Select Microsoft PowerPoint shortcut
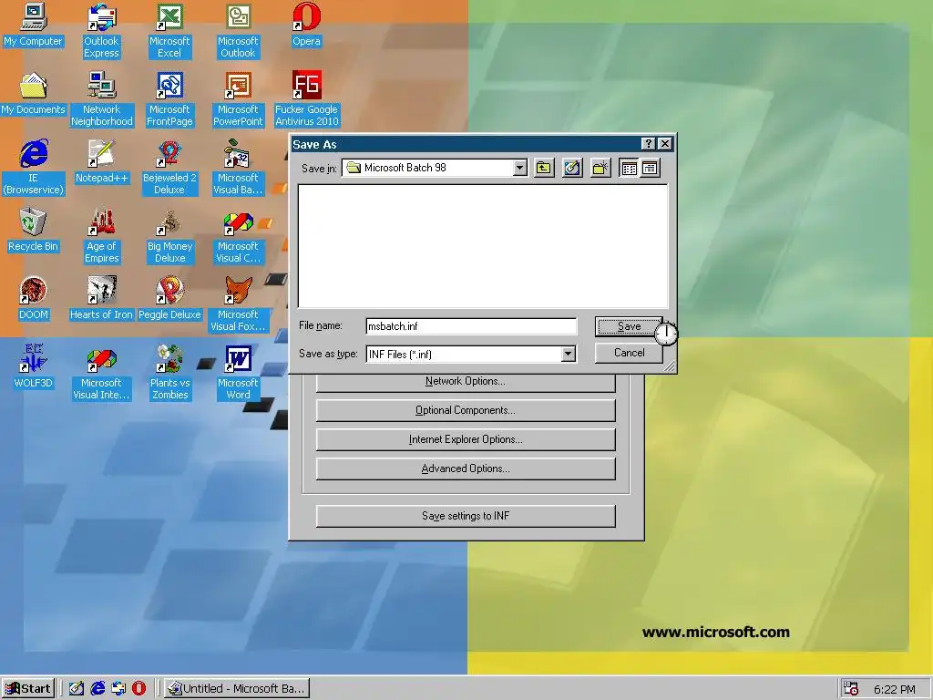This screenshot has width=933, height=700. coord(238,99)
